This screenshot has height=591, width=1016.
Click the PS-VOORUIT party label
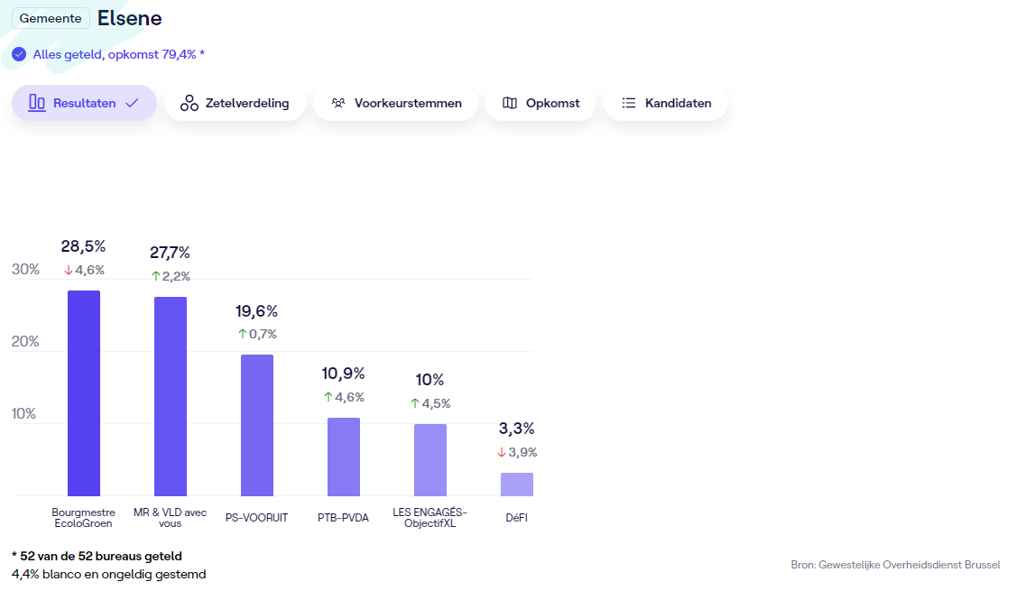tap(257, 518)
